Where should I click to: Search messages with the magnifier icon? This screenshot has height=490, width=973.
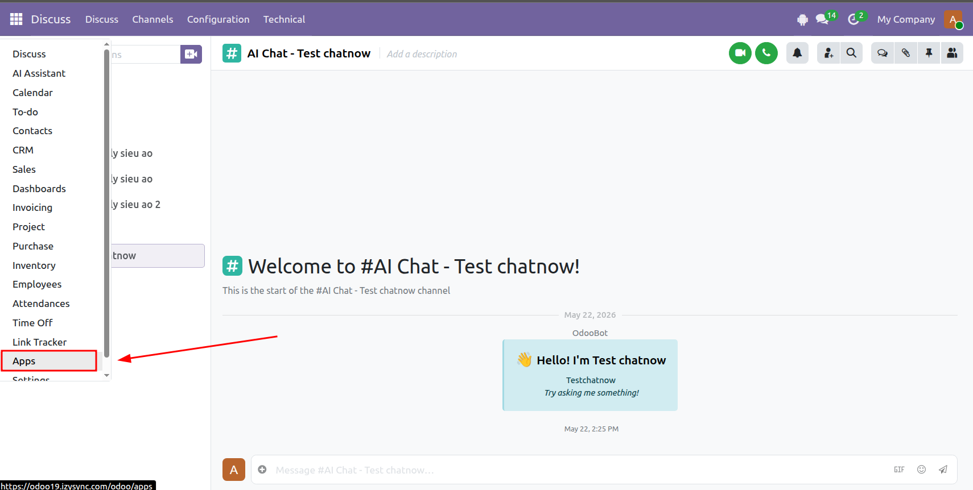(851, 53)
